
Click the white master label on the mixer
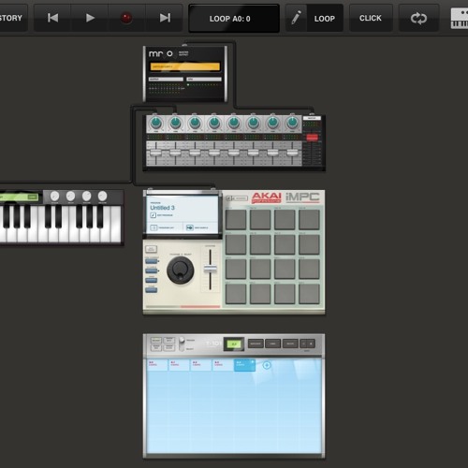click(x=312, y=118)
